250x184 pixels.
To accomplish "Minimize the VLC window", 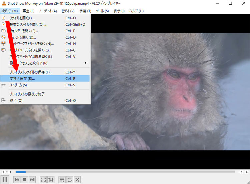I will (217, 3).
